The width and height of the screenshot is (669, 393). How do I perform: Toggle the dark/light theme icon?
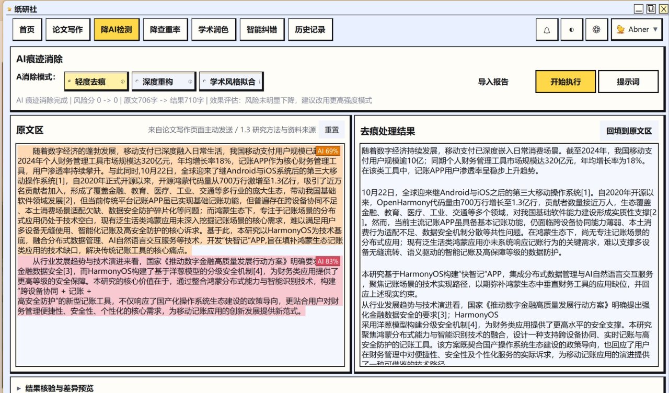(x=571, y=30)
